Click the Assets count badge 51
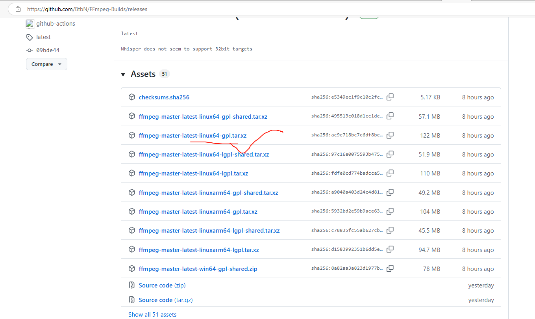Screen dimensions: 535x319 pyautogui.click(x=164, y=74)
